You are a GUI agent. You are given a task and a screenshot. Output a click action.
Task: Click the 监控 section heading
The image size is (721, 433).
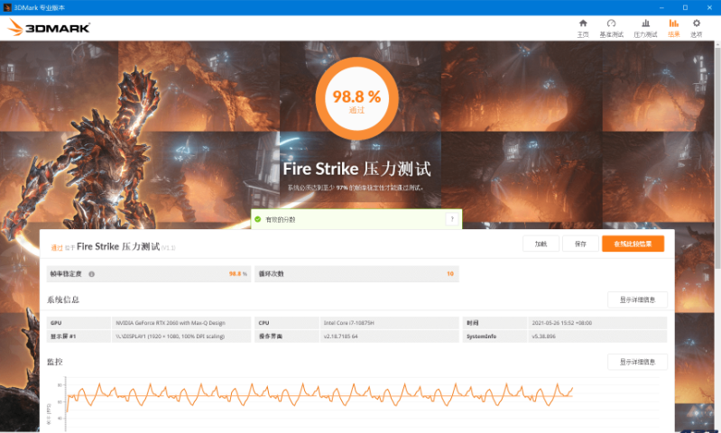55,362
